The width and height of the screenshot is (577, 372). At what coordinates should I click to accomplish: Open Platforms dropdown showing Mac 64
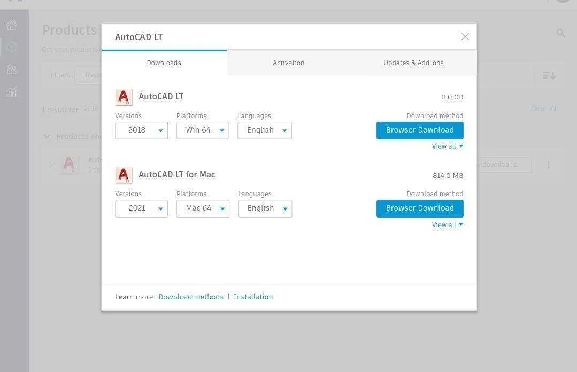pos(203,208)
